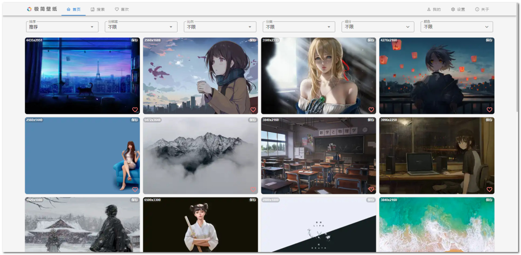The image size is (521, 255).
Task: Click the 4276x2160 resolution label
Action: pyautogui.click(x=389, y=40)
